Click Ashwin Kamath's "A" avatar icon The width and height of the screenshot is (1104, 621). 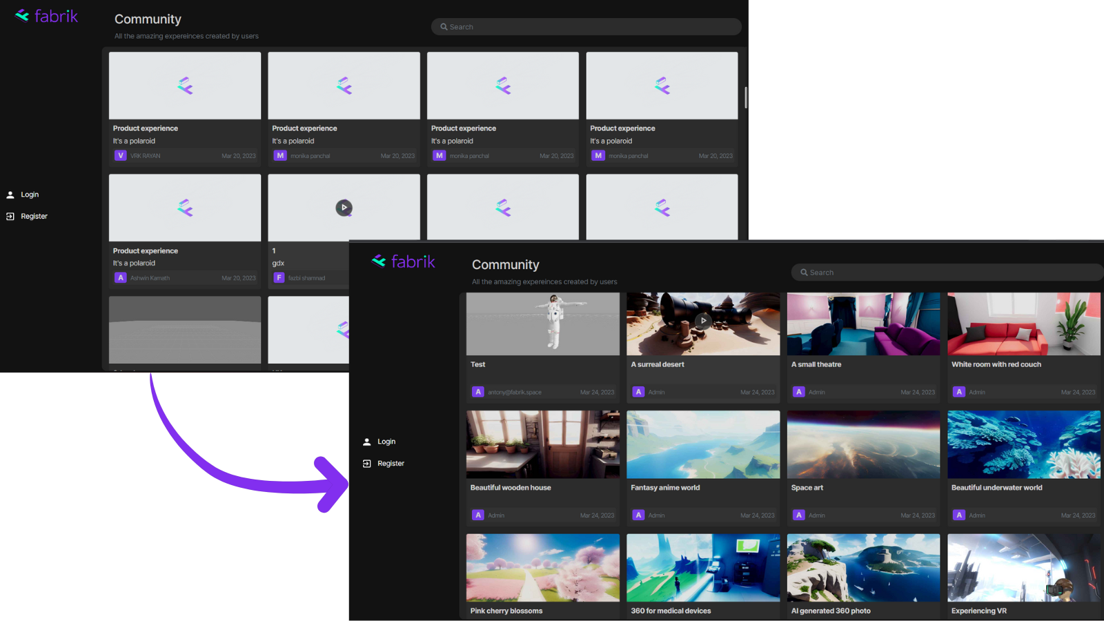pyautogui.click(x=121, y=278)
